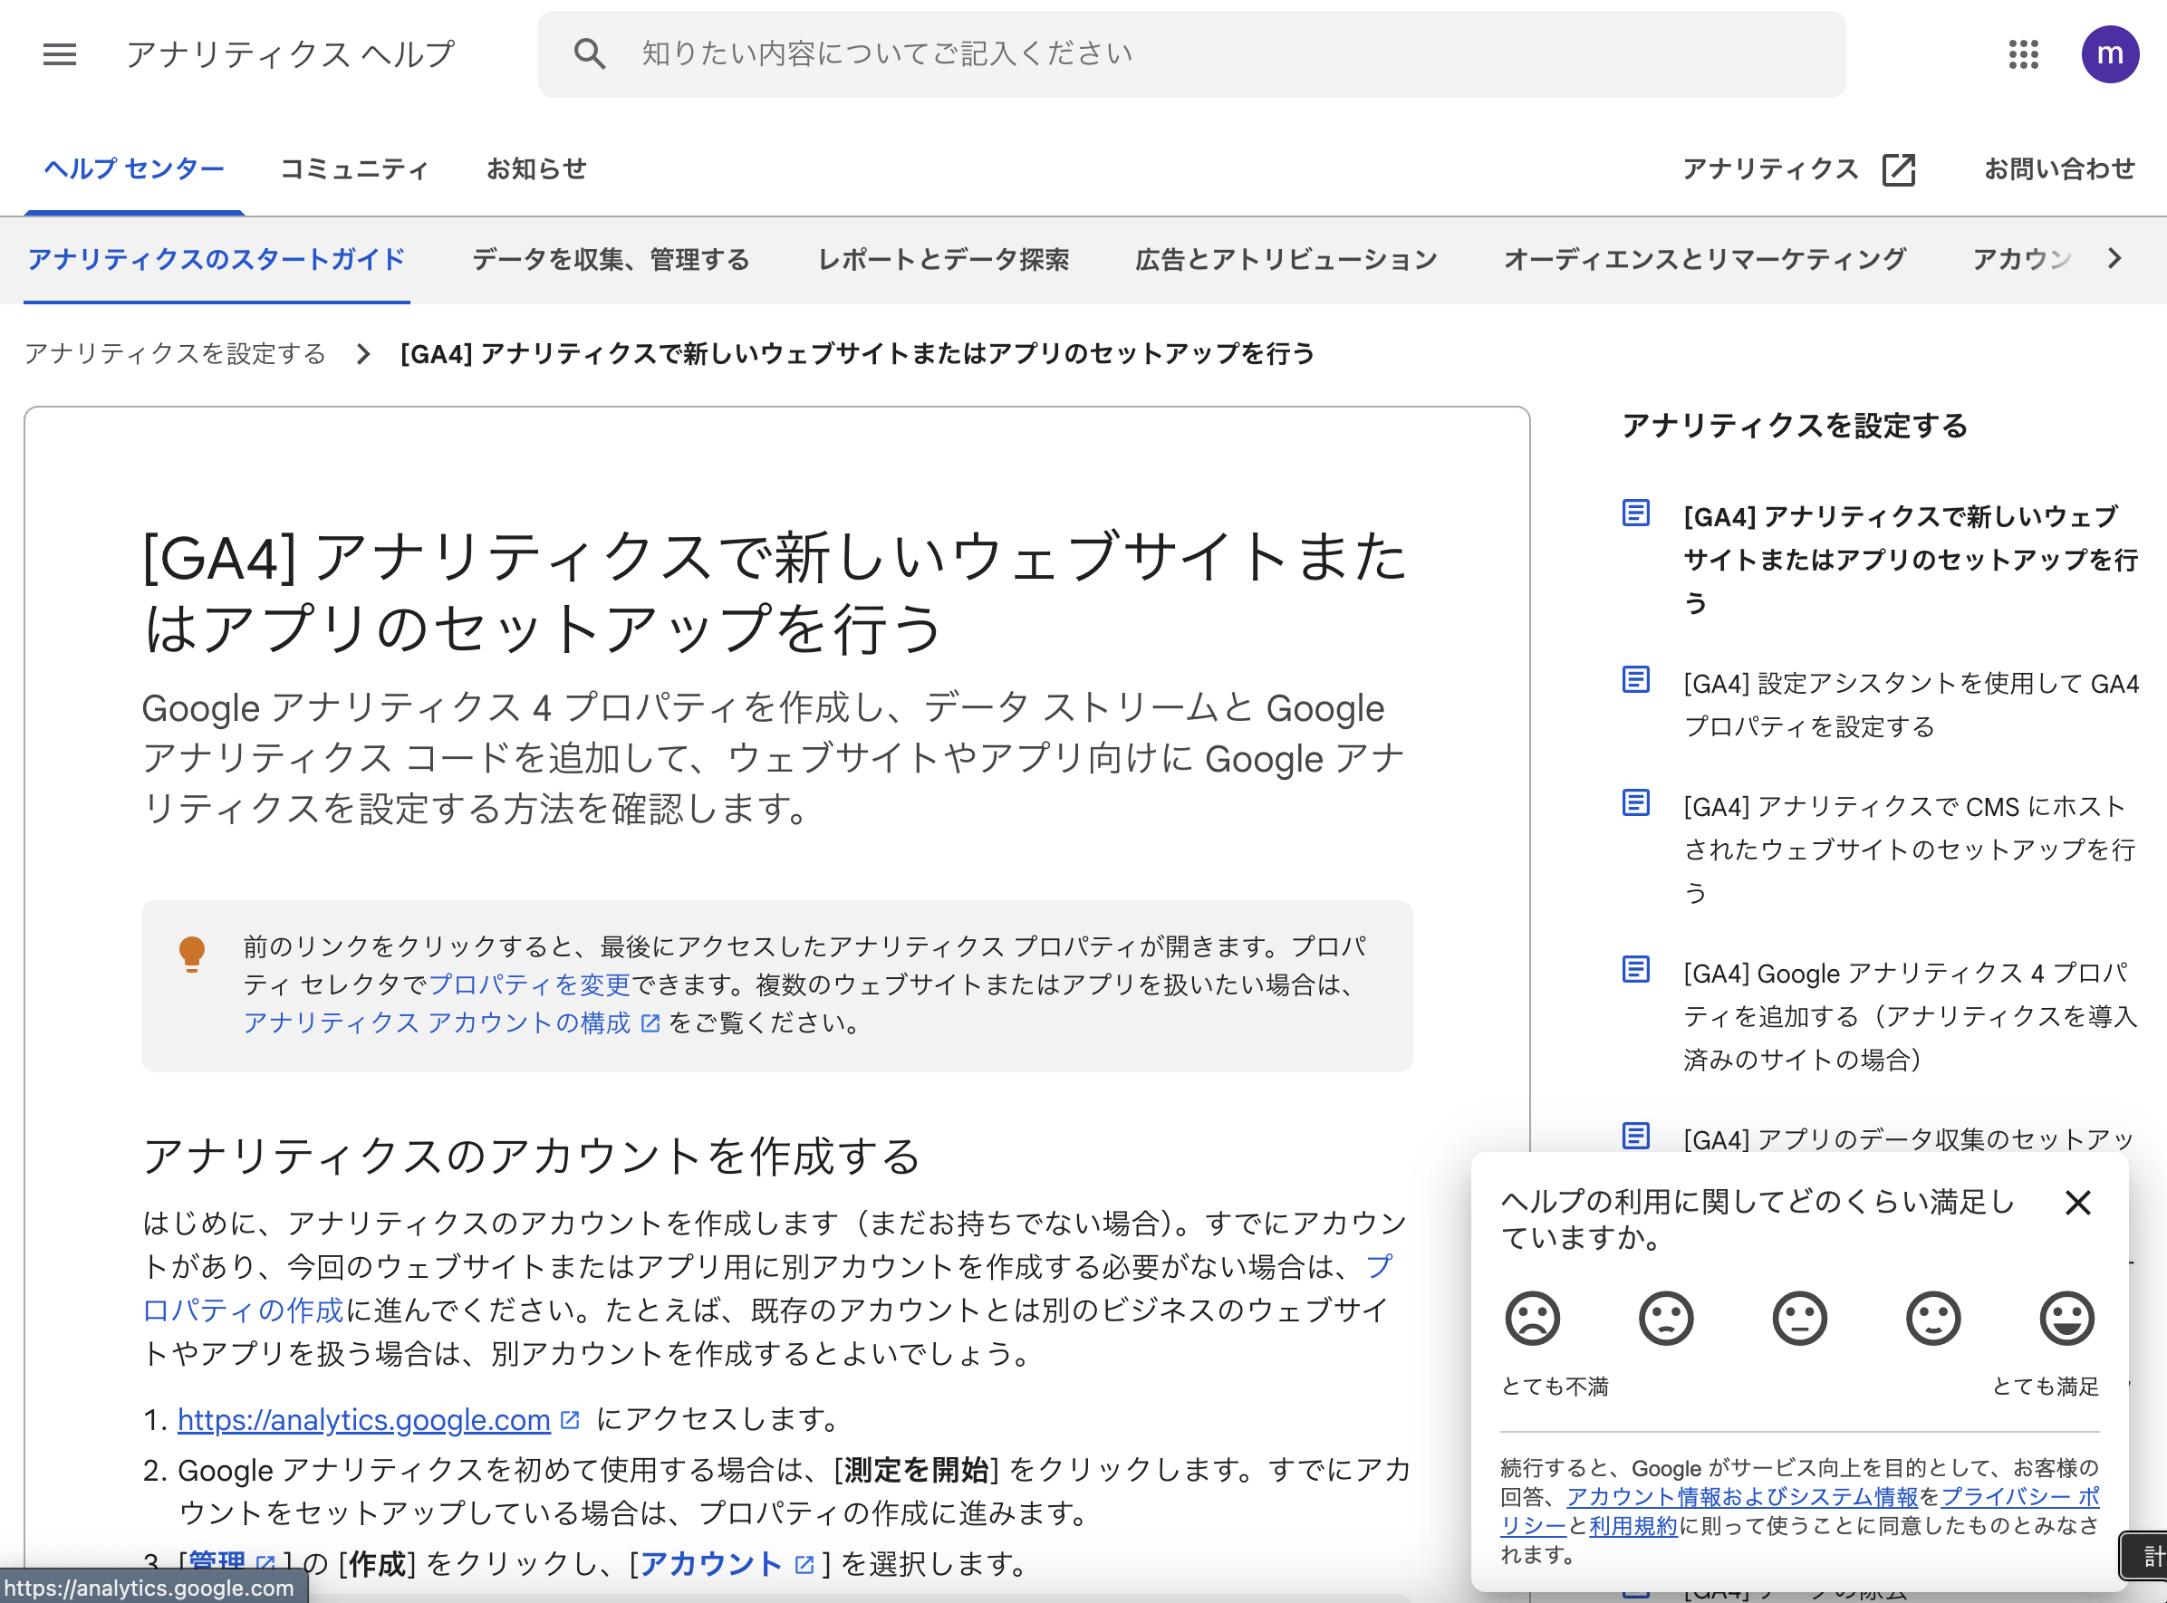Open オーディエンスとリマーケティング category
This screenshot has height=1603, width=2167.
pos(1705,259)
